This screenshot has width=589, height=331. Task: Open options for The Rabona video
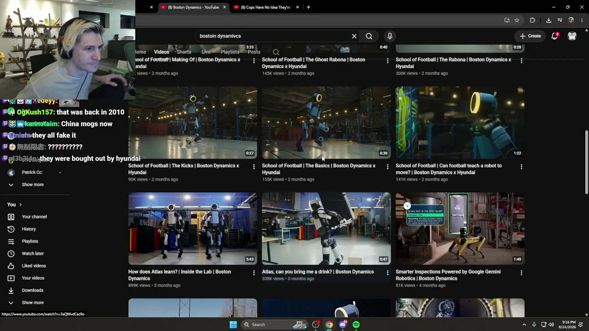pos(521,61)
